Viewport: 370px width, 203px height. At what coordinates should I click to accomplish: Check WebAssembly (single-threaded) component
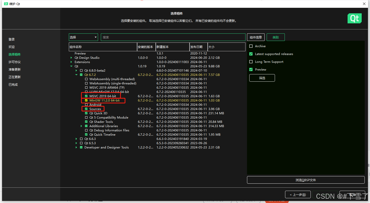tap(86, 83)
